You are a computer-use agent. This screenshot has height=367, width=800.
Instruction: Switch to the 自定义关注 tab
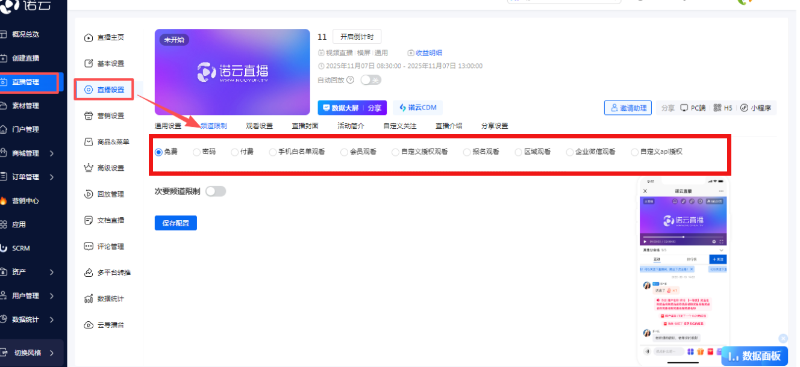click(x=400, y=126)
